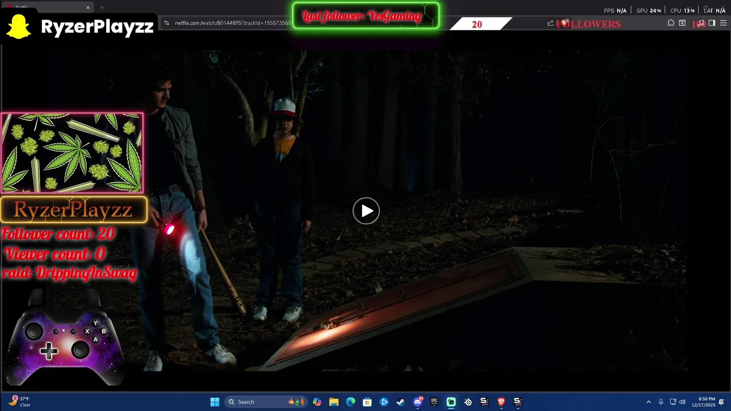Open a new browser tab

(102, 7)
